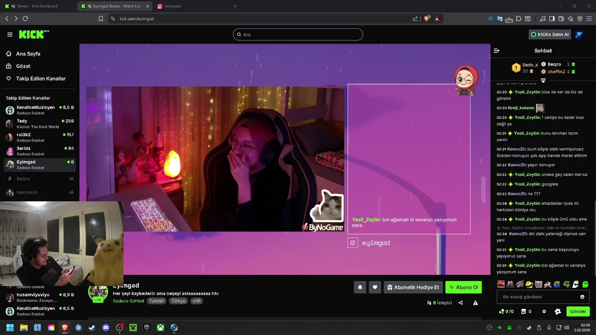596x335 pixels.
Task: Click Sedo_x top gifter entry
Action: point(525,68)
